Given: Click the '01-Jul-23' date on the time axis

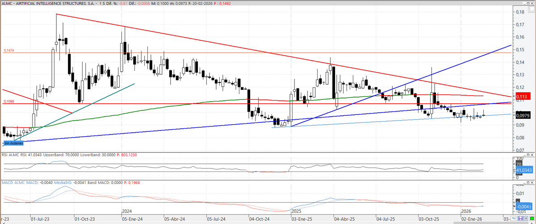Looking at the screenshot, I should click(x=40, y=220).
